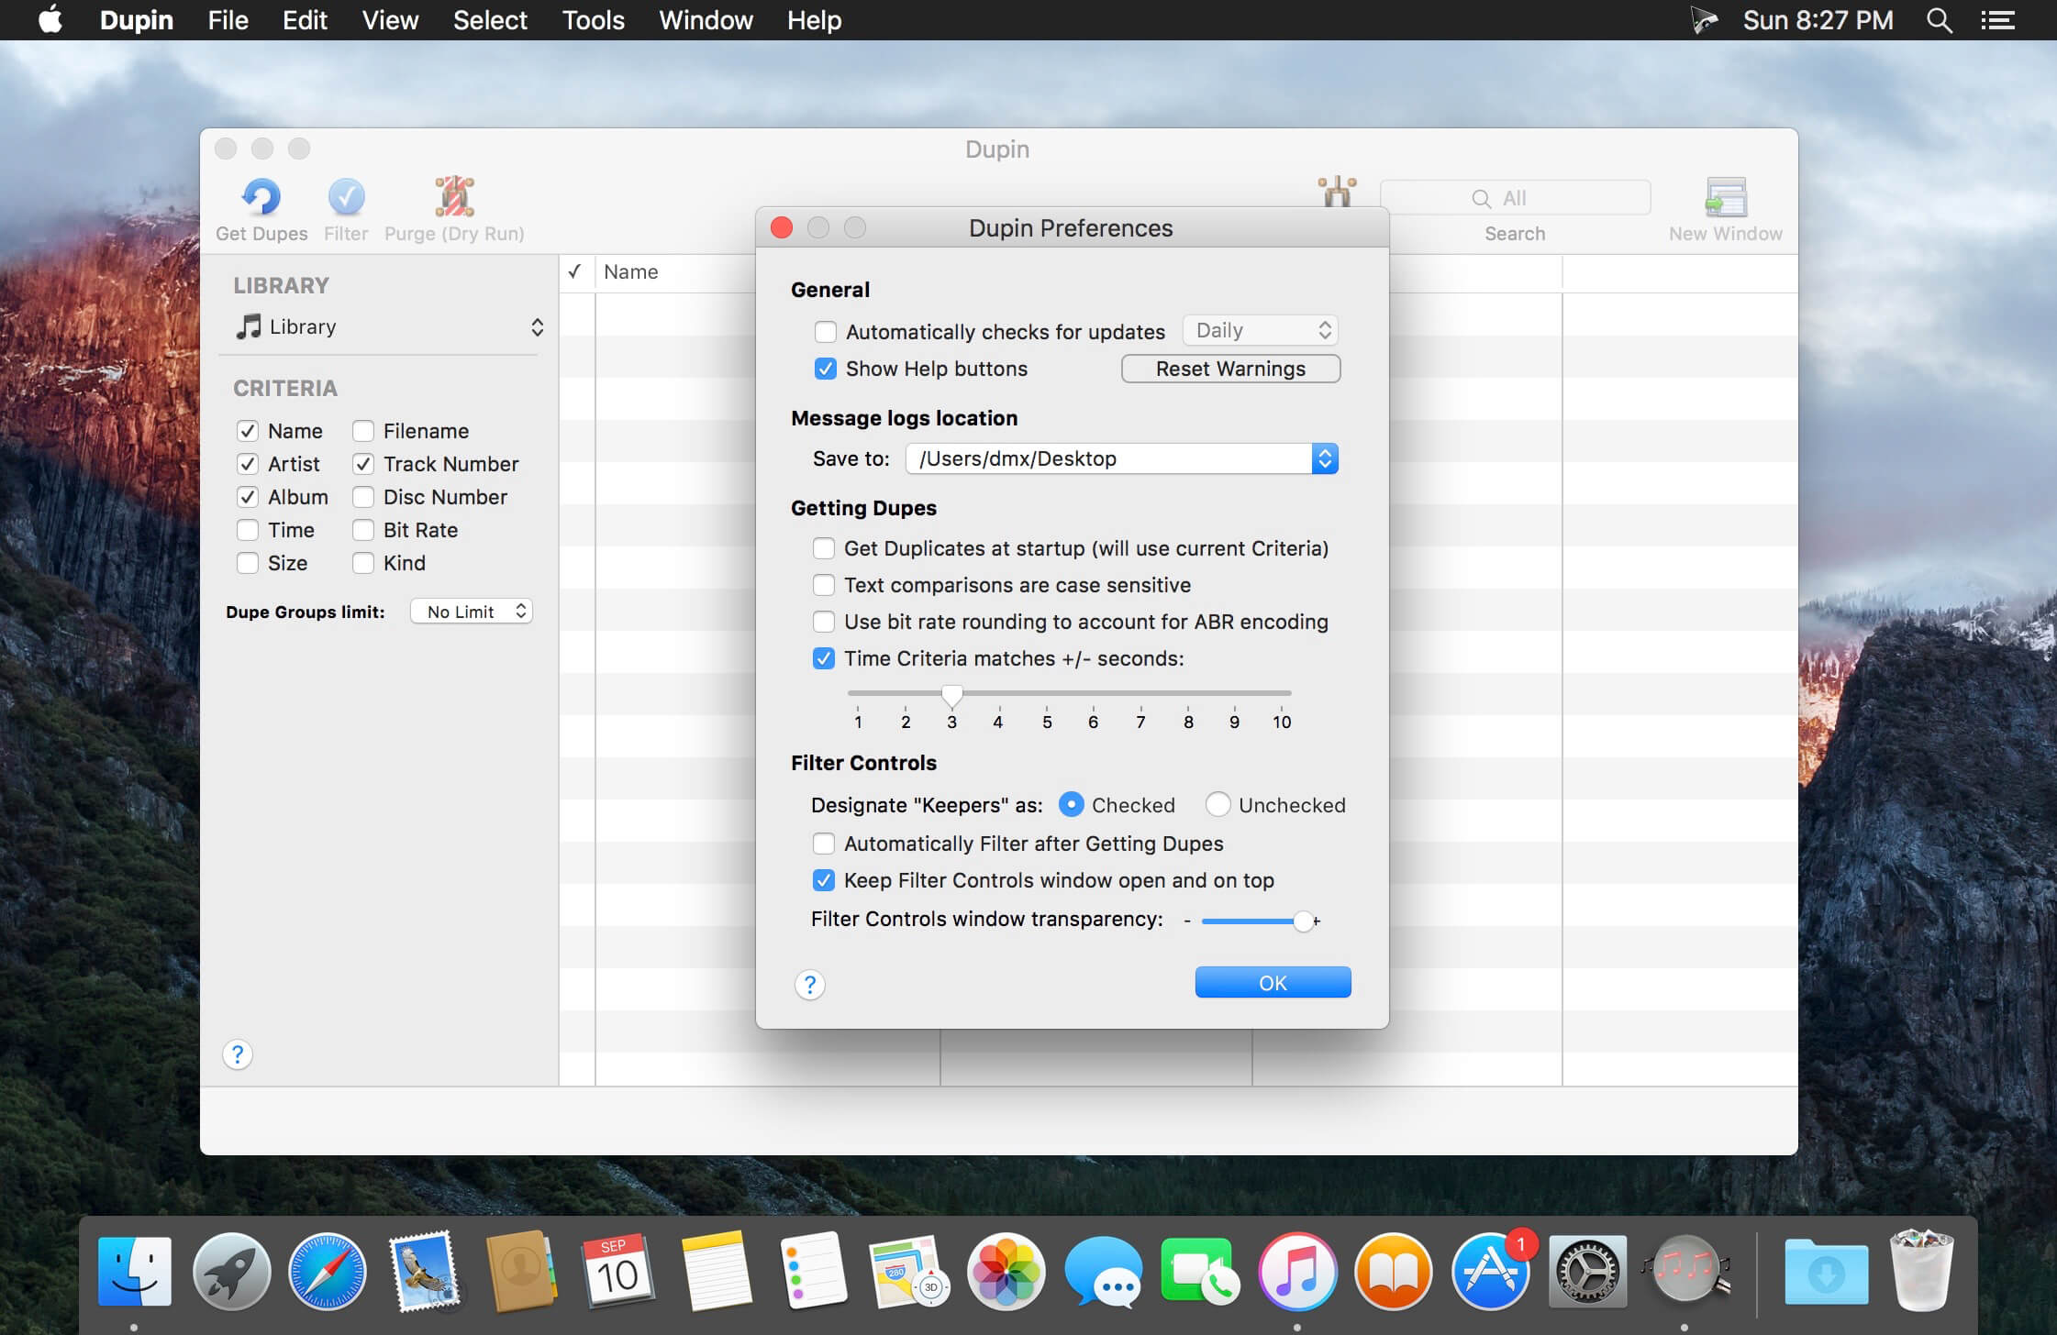Open Reminders from the Dock
This screenshot has height=1335, width=2057.
click(x=813, y=1271)
